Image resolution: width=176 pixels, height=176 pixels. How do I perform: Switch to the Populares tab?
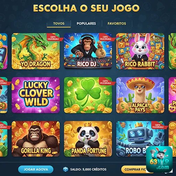(x=86, y=23)
